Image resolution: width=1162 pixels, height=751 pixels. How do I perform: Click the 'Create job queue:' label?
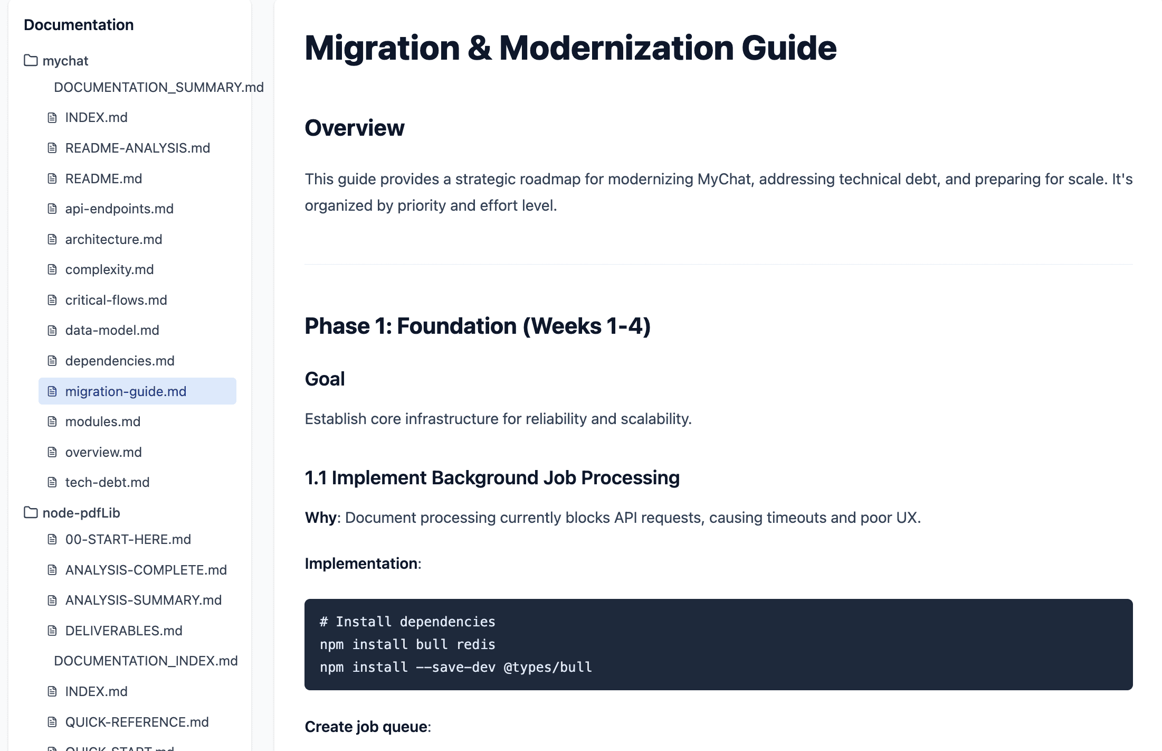click(x=368, y=727)
